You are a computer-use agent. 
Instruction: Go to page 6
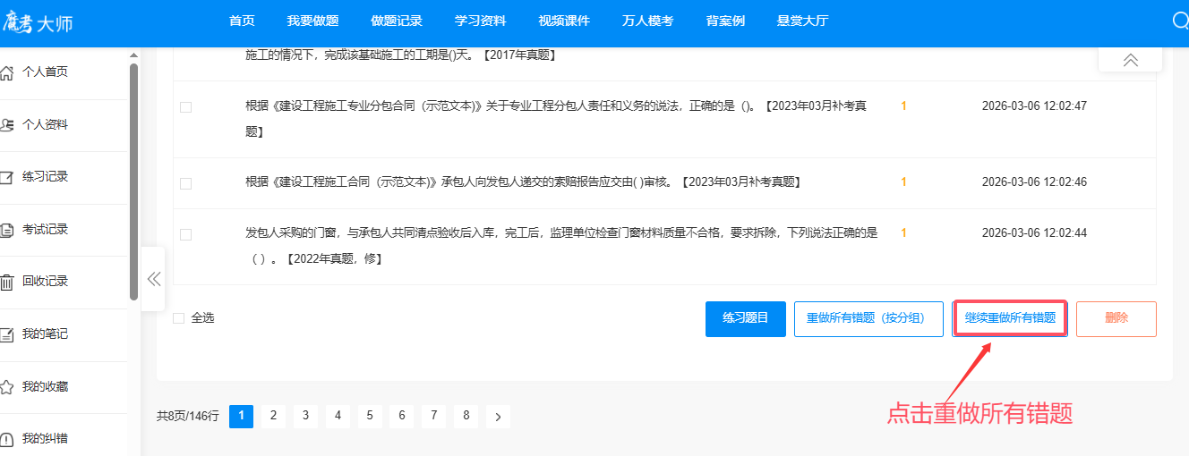click(402, 416)
